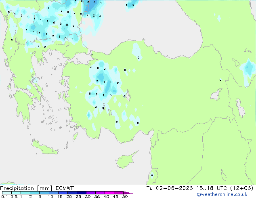The image size is (256, 198).
Task: Click the island of Crete on map
Action: click(44, 147)
